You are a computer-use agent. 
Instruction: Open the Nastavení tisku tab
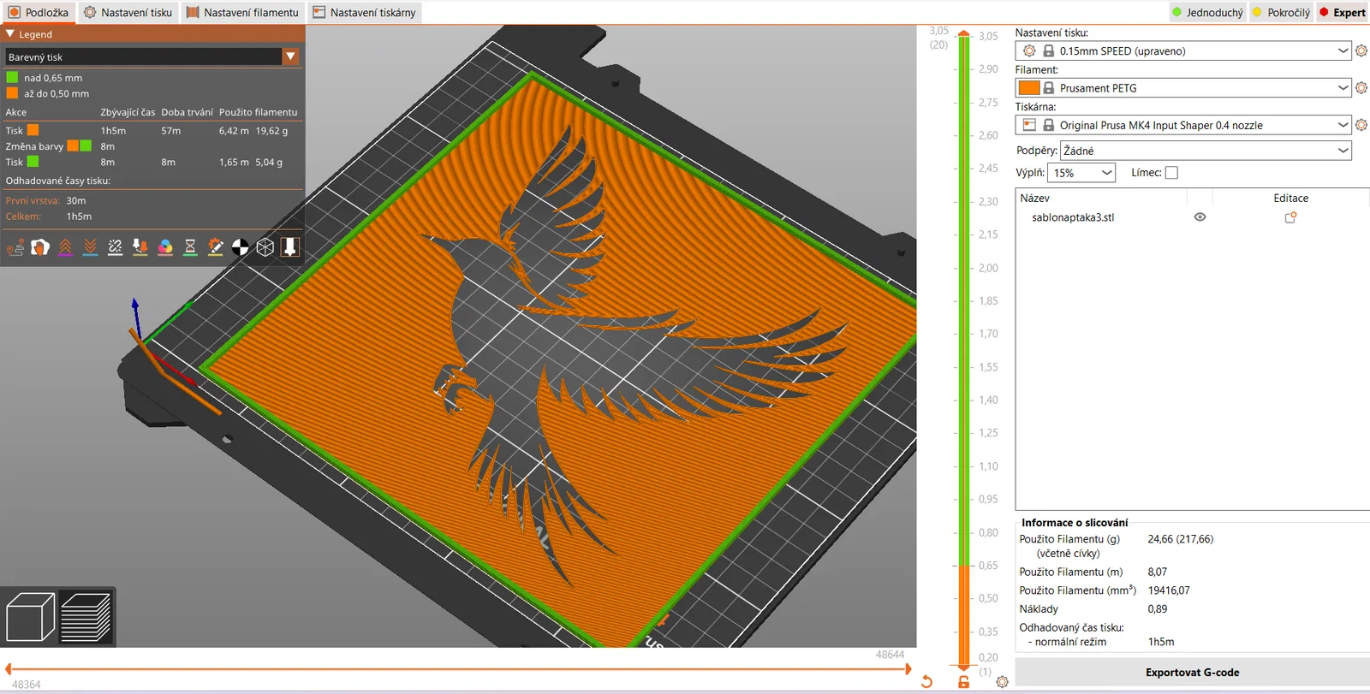(128, 13)
